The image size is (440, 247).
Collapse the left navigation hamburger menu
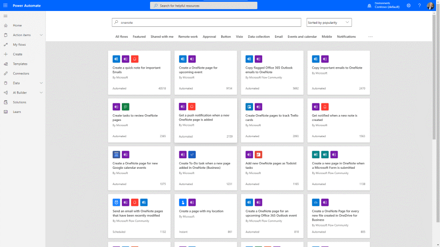point(5,16)
